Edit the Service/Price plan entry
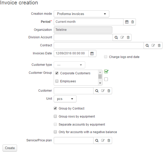163x152 pixels. tap(103, 140)
